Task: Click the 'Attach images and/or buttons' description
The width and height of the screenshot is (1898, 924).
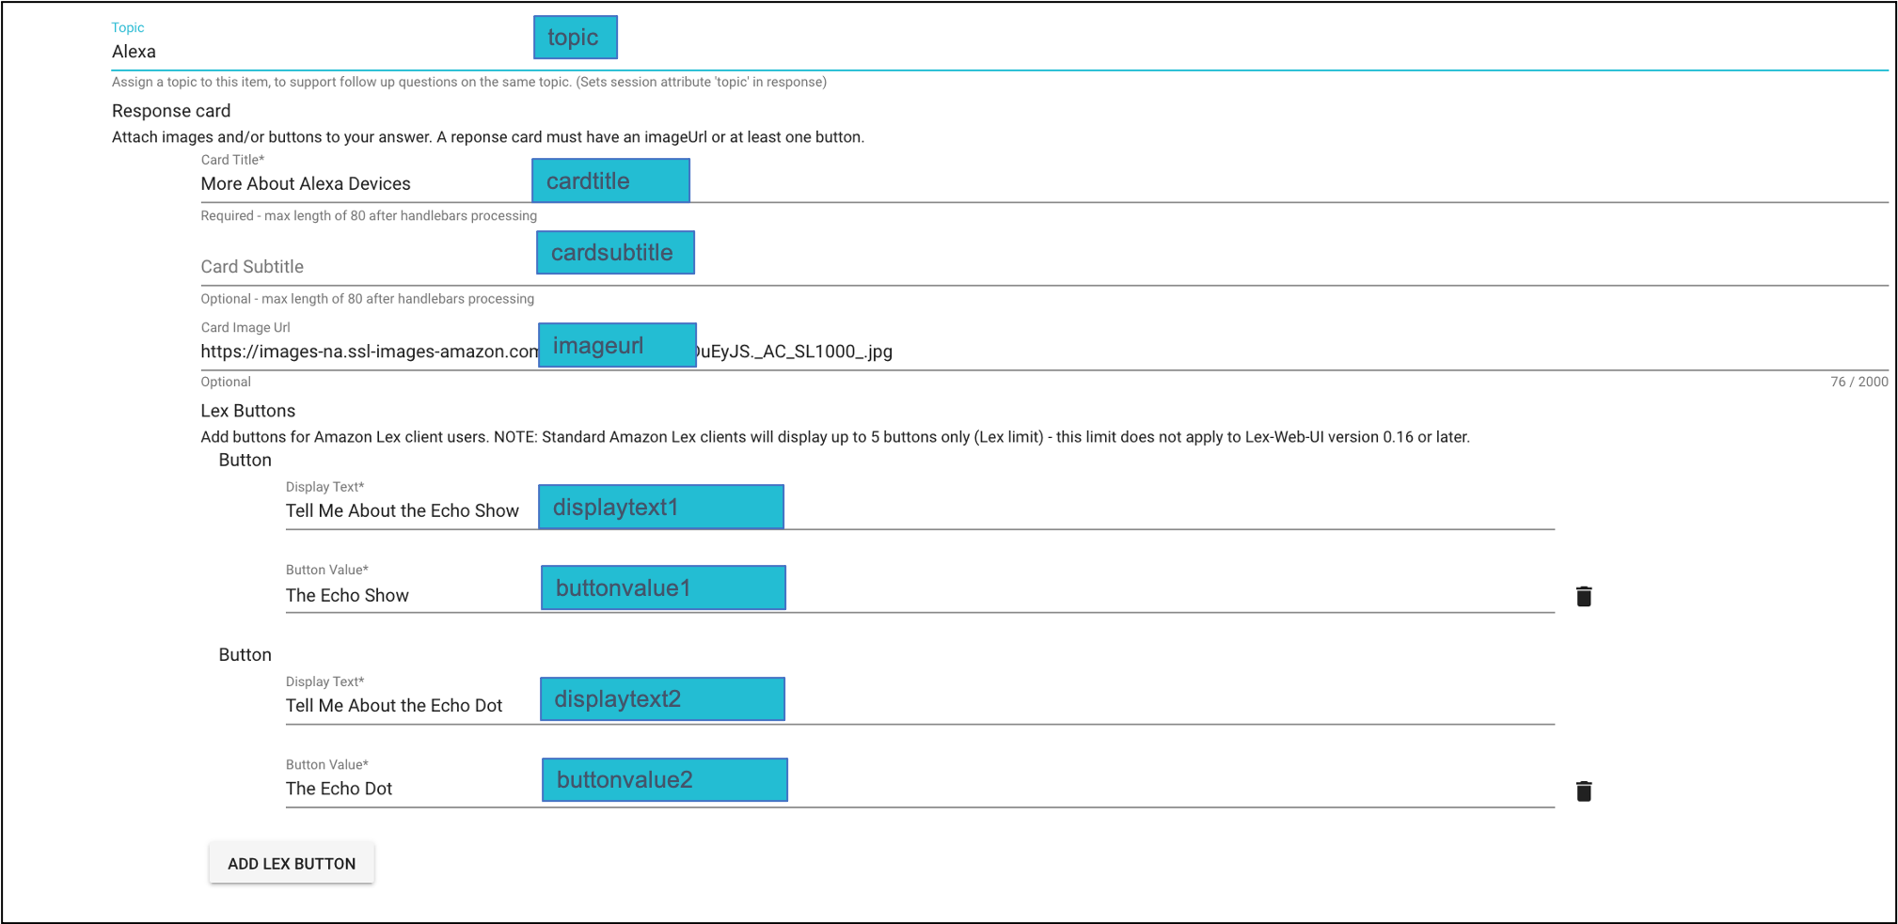Action: click(x=488, y=137)
